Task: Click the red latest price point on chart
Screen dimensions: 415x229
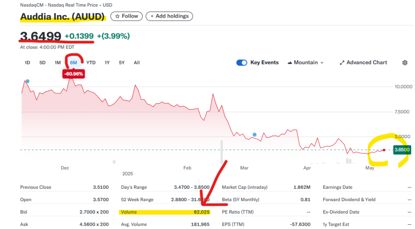Action: pos(384,150)
